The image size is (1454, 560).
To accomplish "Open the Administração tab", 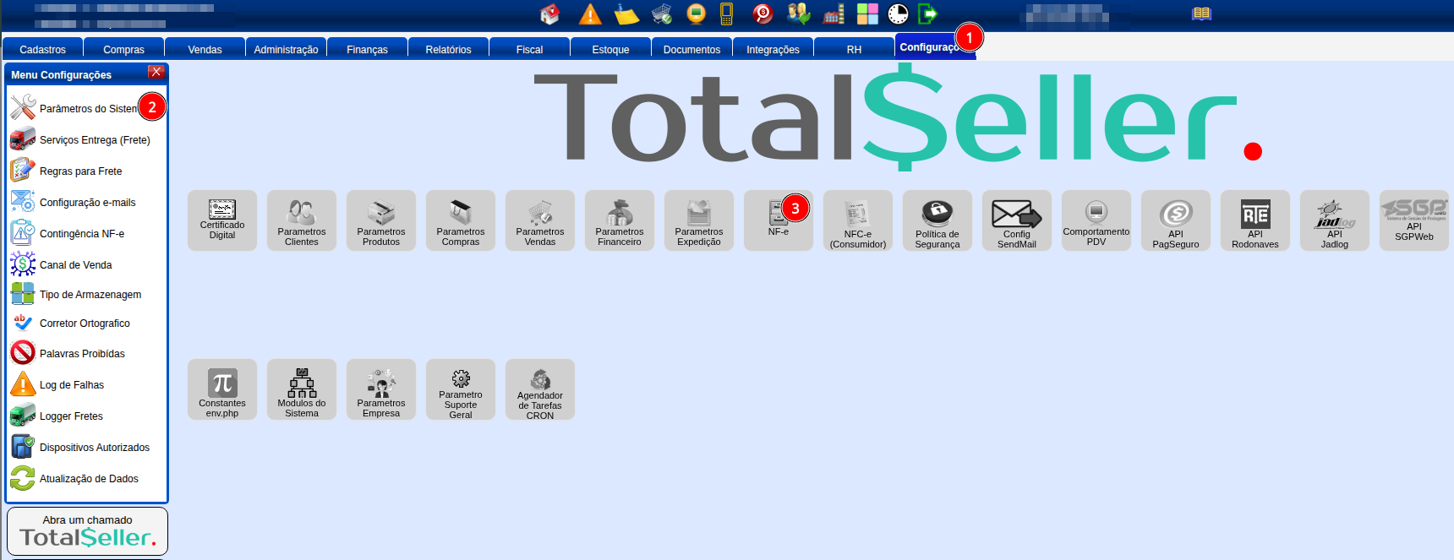I will click(287, 49).
